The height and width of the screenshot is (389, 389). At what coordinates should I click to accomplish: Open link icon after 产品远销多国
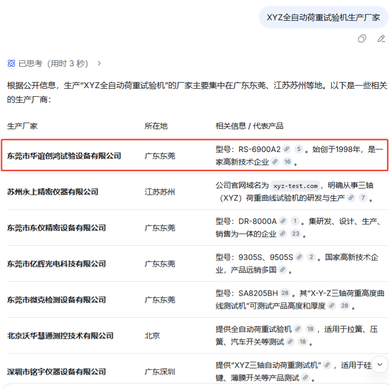283,269
